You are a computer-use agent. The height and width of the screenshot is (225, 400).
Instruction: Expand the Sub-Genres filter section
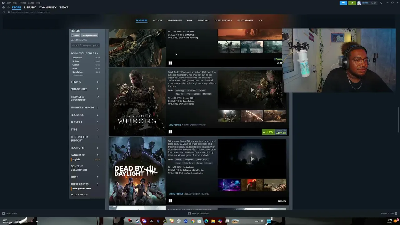(x=85, y=89)
